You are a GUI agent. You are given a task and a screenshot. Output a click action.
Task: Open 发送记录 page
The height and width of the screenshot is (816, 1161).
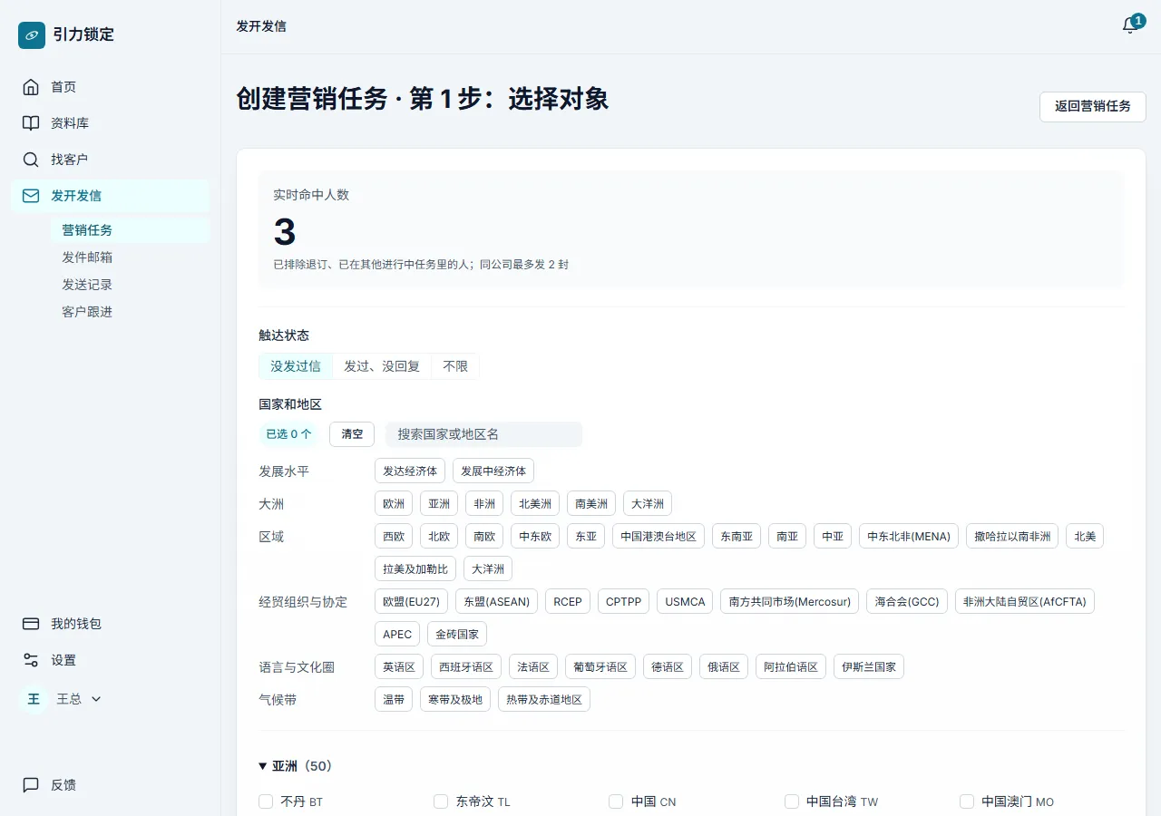(x=132, y=285)
